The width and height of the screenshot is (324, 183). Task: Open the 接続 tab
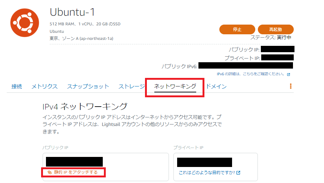tap(16, 86)
